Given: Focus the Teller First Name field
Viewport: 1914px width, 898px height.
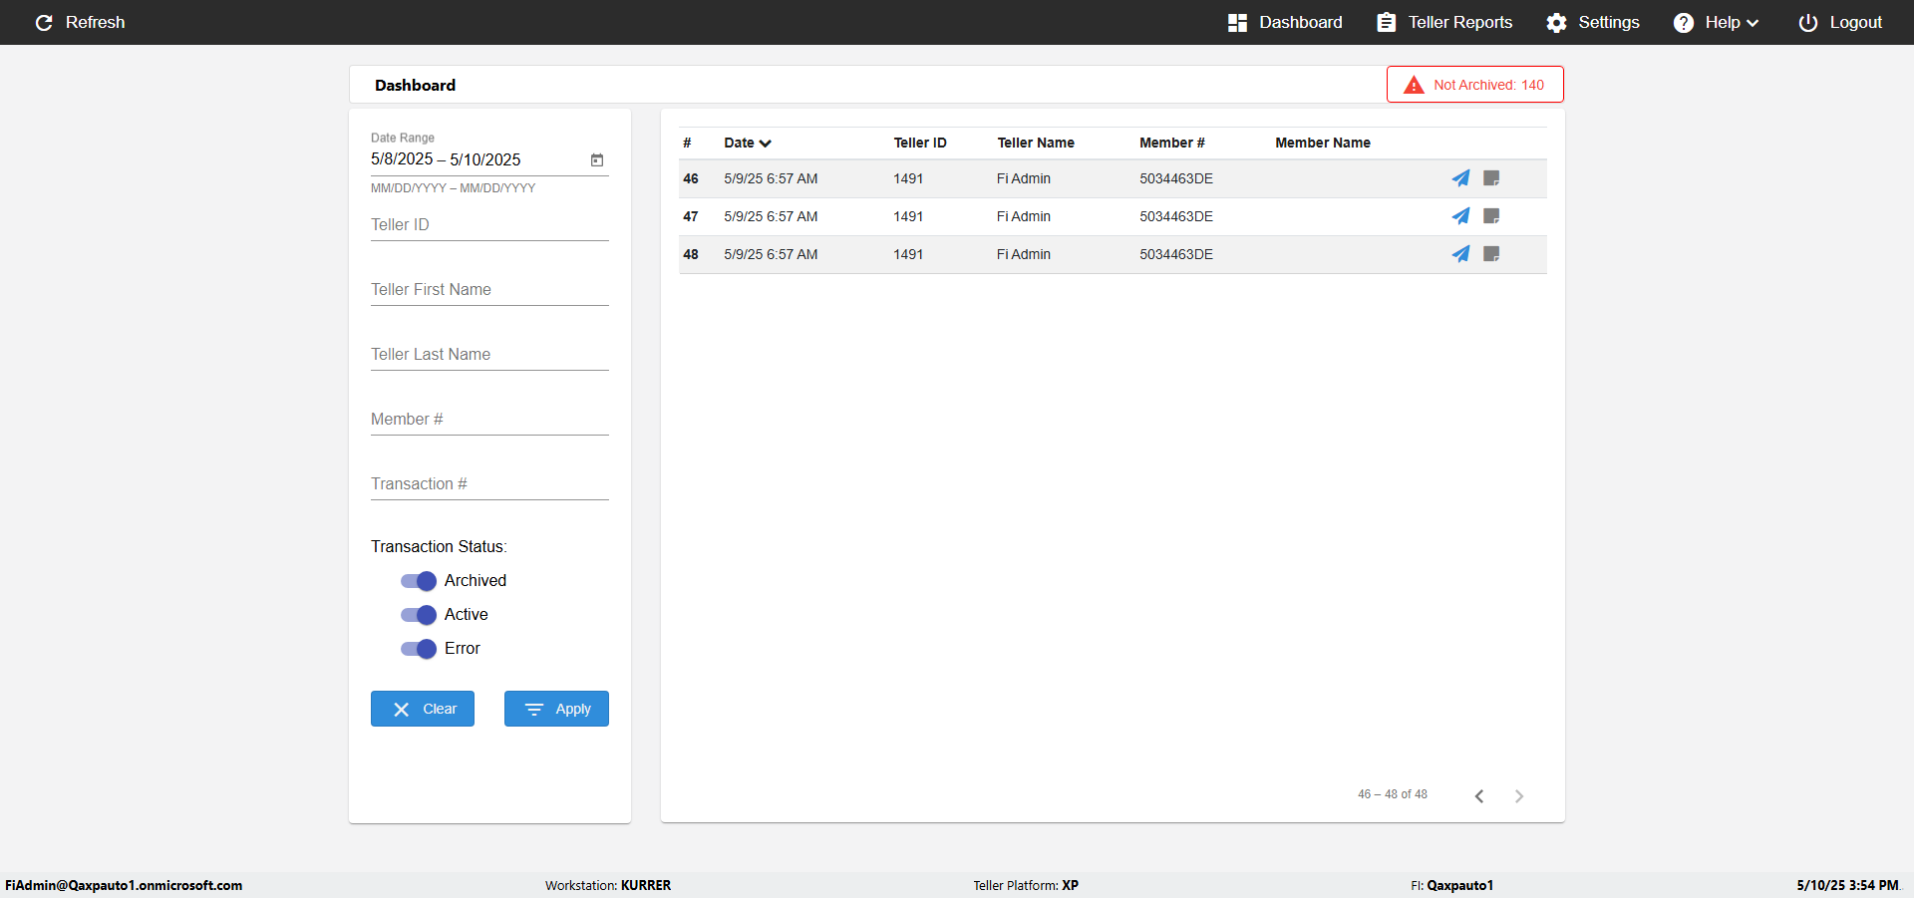Looking at the screenshot, I should click(x=489, y=289).
